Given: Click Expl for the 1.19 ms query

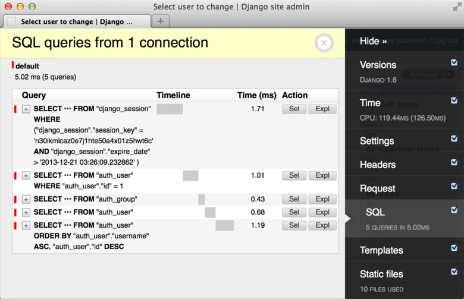Looking at the screenshot, I should [x=322, y=225].
